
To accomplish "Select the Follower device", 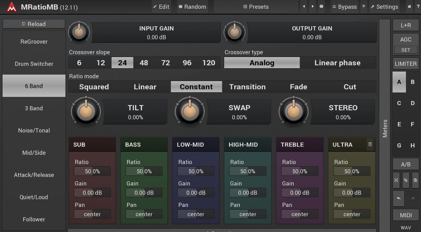I will [x=34, y=219].
